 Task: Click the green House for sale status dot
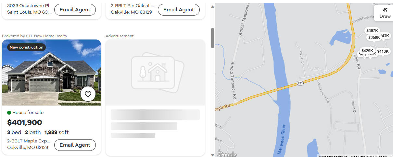pos(9,112)
